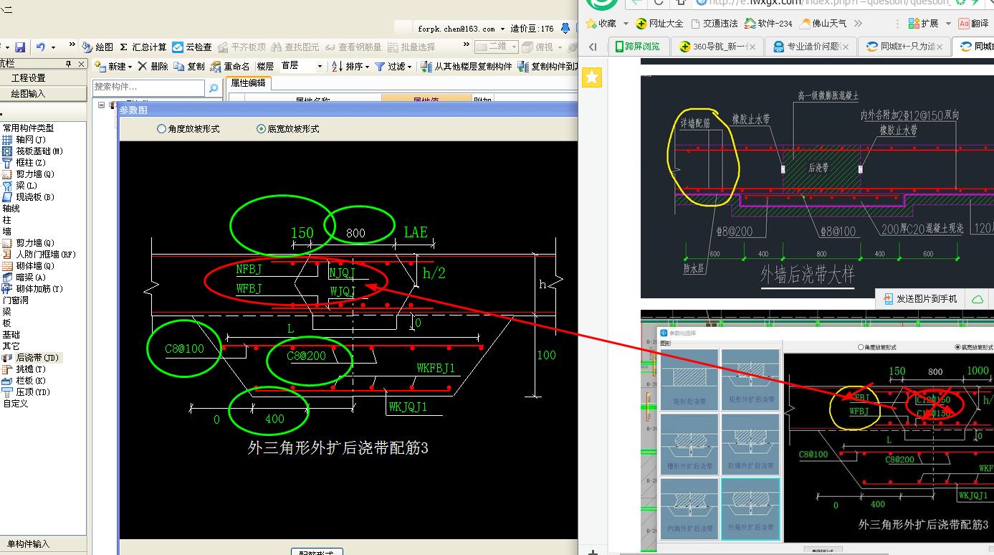The image size is (994, 555).
Task: Click the green 400 dimension value
Action: 274,419
